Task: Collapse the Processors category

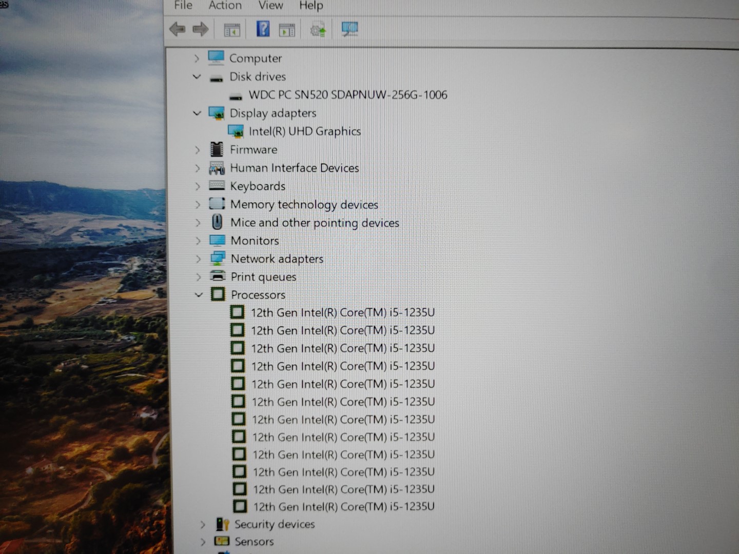Action: click(199, 295)
